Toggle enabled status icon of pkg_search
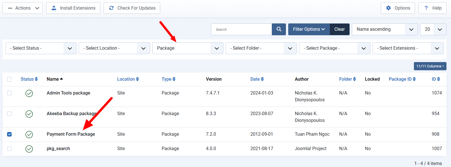 29,149
